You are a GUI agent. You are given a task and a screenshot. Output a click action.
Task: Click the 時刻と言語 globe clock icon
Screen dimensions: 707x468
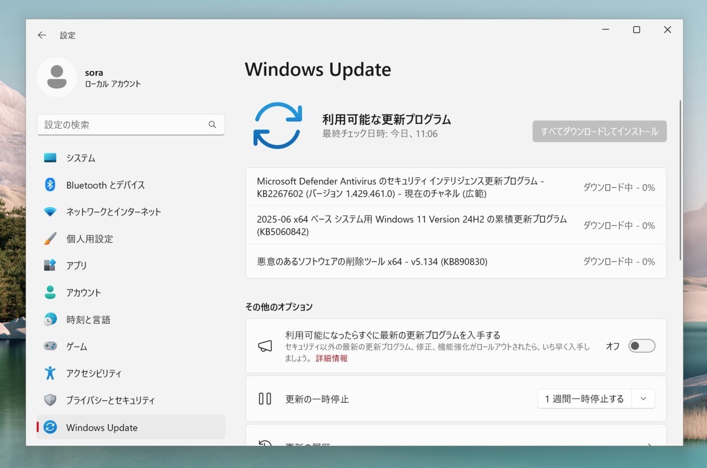pos(50,319)
